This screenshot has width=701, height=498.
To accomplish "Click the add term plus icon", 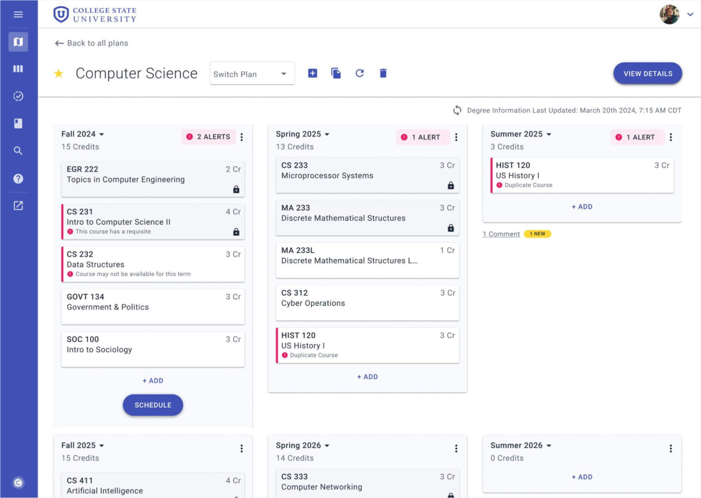I will coord(313,73).
